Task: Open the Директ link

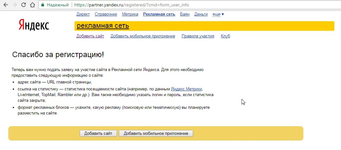Action: (x=83, y=14)
